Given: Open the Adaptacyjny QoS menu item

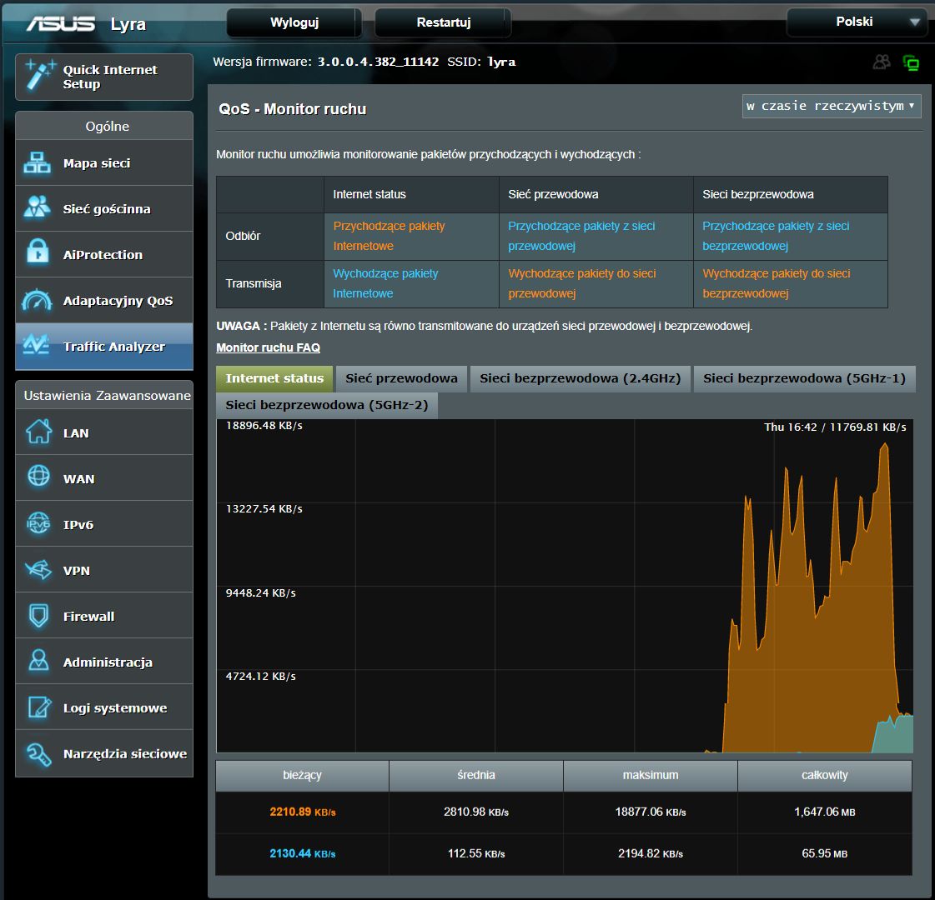Looking at the screenshot, I should pos(104,300).
